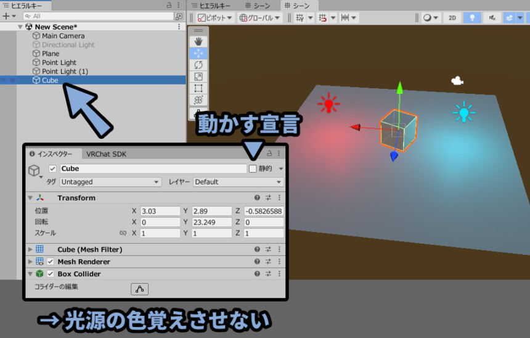This screenshot has width=530, height=338.
Task: Click the red X-axis move arrow
Action: click(x=355, y=127)
